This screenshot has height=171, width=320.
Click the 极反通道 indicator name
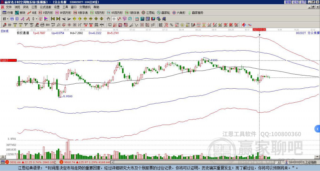tap(23, 33)
